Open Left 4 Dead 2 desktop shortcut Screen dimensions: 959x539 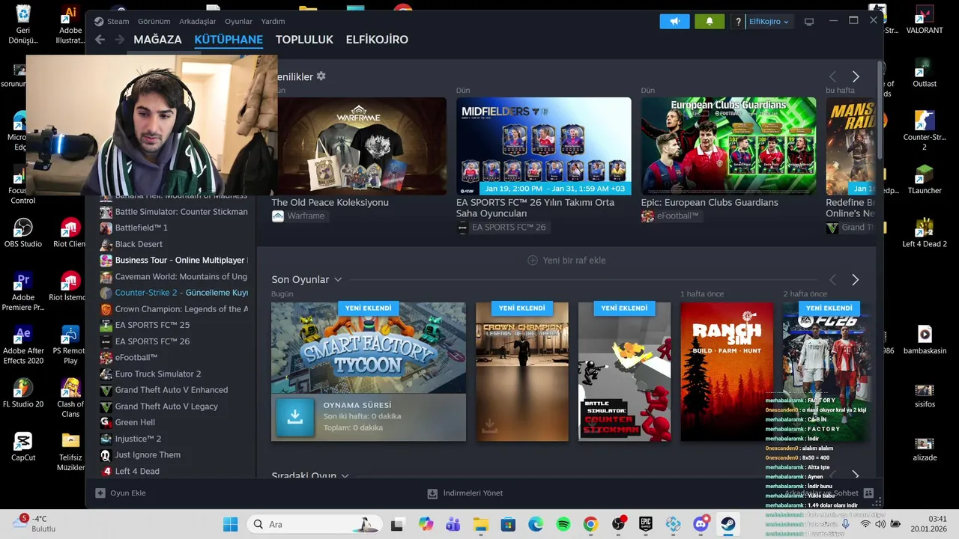coord(925,233)
